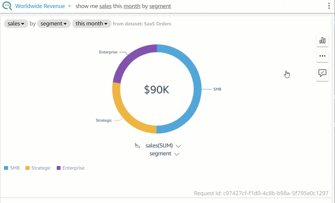Image resolution: width=335 pixels, height=203 pixels.
Task: Expand the segment field chevron below chart
Action: click(177, 154)
